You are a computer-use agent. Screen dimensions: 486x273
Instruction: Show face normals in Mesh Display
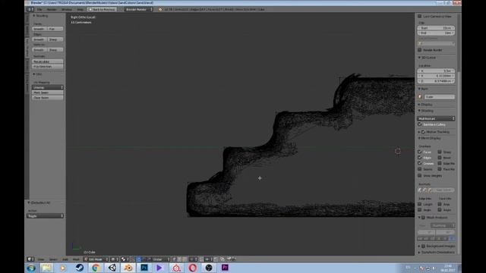430,190
